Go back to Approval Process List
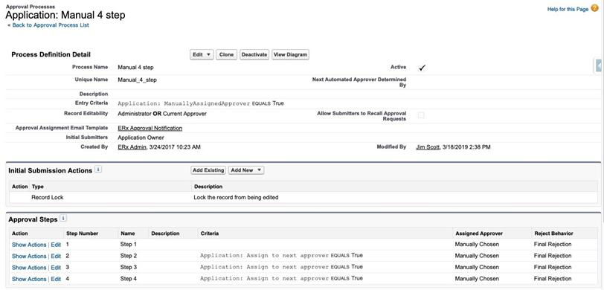 click(51, 25)
